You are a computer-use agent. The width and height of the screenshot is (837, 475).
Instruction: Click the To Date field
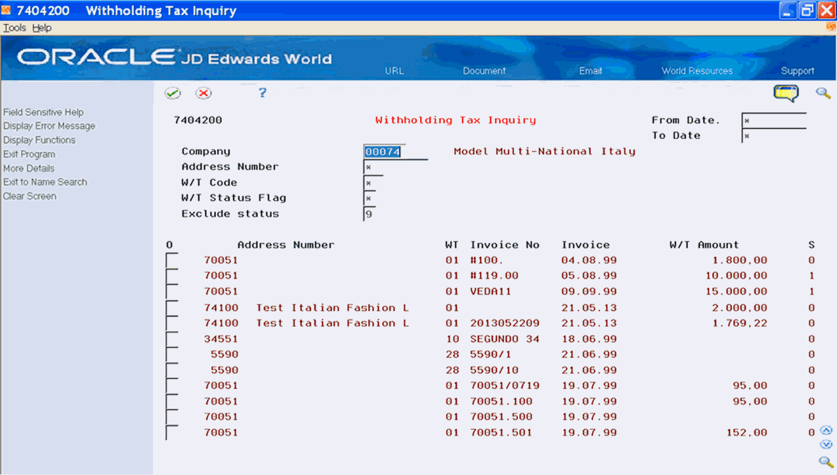tap(774, 136)
